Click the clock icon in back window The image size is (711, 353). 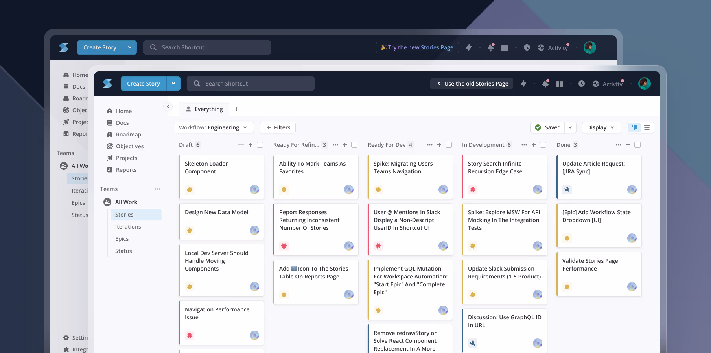[x=527, y=47]
